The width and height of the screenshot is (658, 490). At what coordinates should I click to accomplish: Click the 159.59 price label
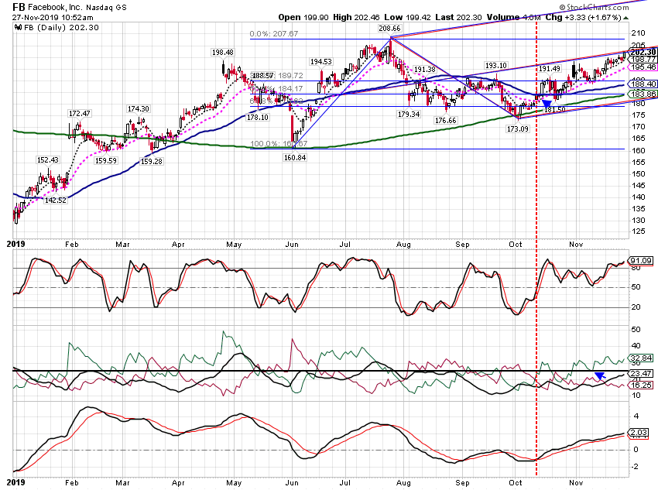coord(105,161)
